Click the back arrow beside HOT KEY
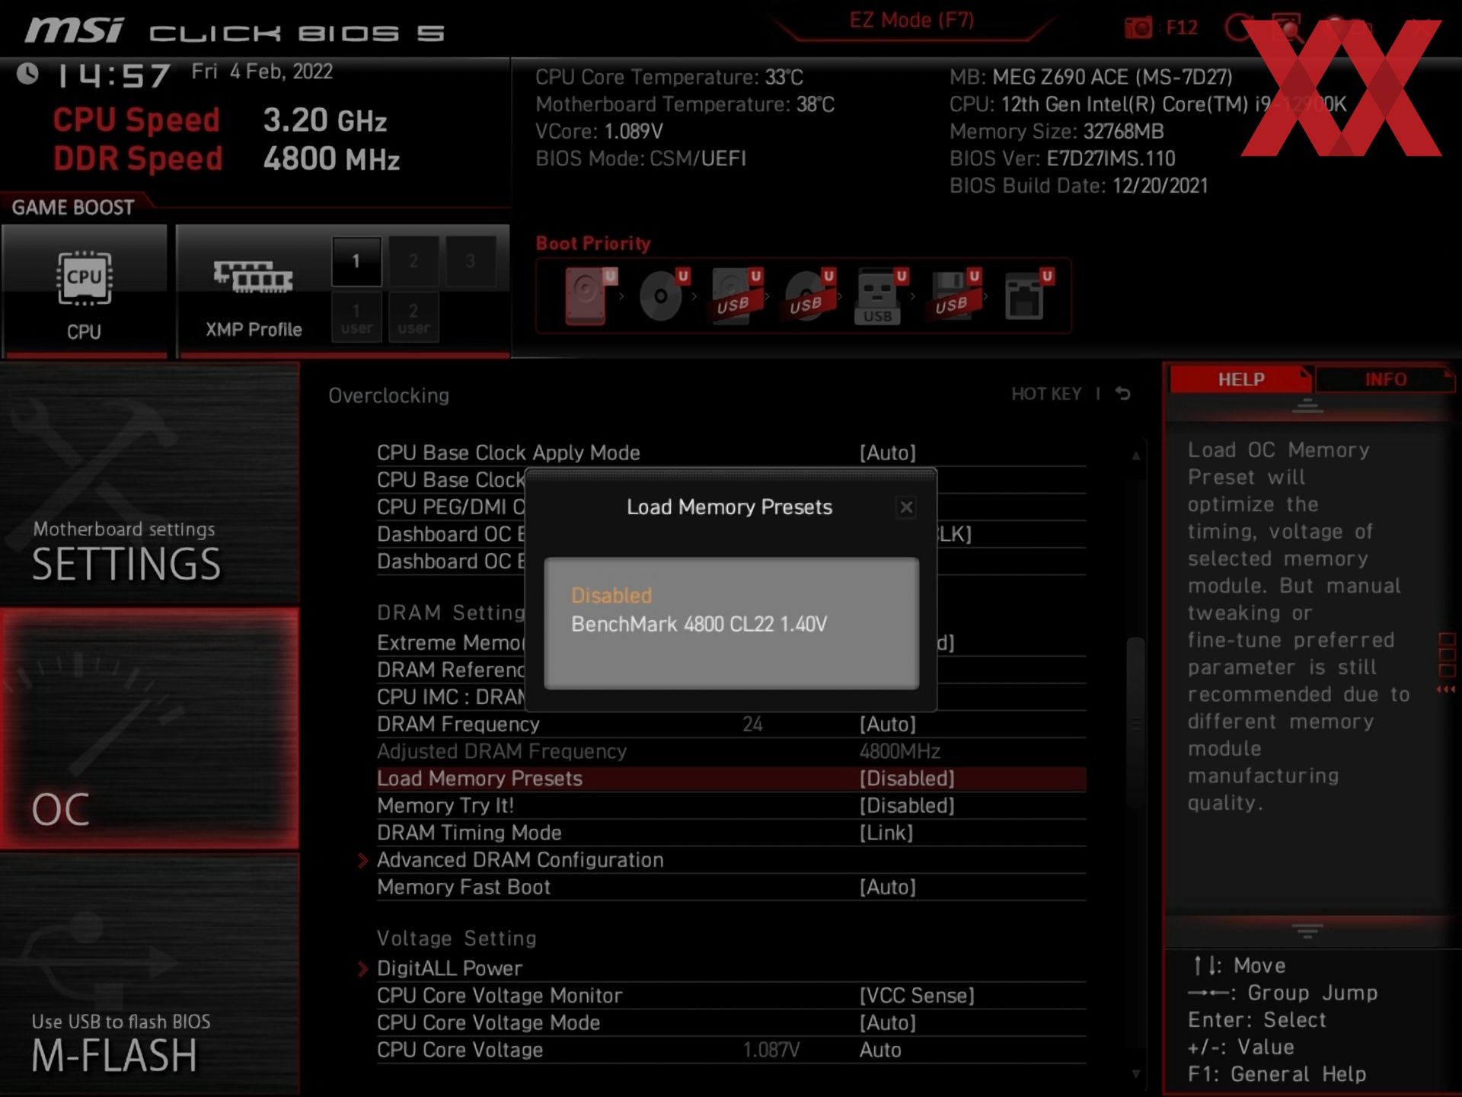The height and width of the screenshot is (1097, 1462). [x=1123, y=394]
